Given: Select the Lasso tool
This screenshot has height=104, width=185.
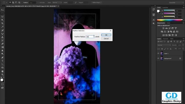Looking at the screenshot, I should 2,17.
